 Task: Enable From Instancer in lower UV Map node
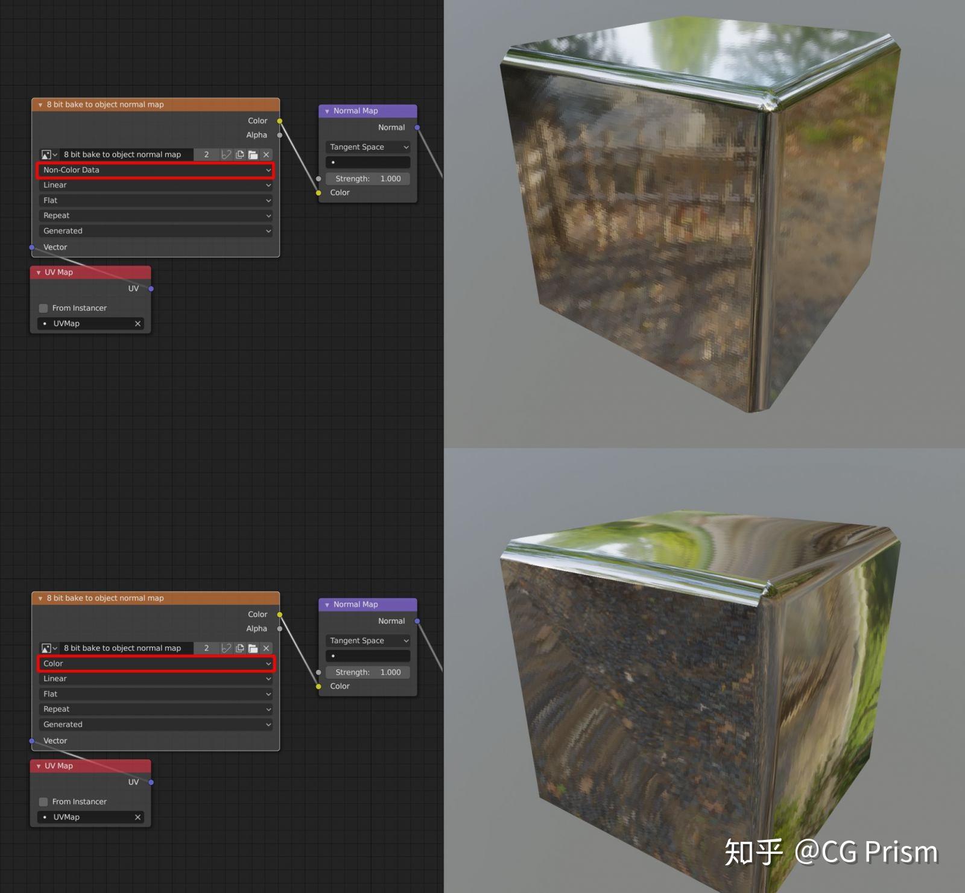(x=43, y=801)
